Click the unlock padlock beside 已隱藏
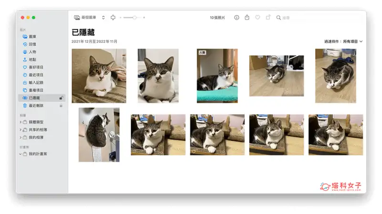 coord(61,97)
